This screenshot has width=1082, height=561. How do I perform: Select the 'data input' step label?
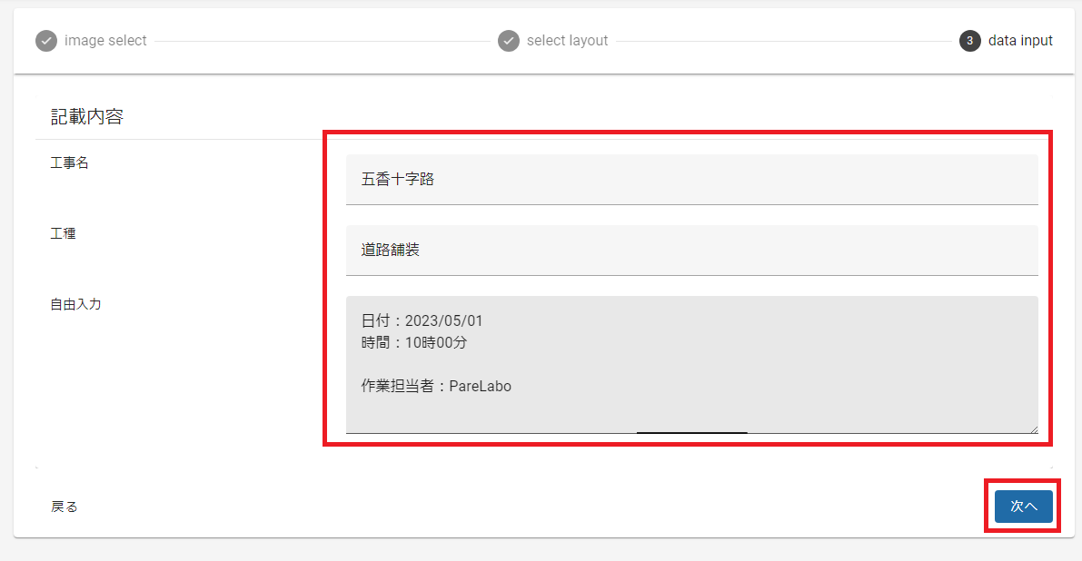[1020, 41]
